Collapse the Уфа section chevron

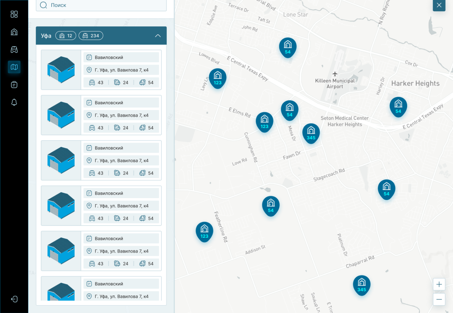click(158, 36)
